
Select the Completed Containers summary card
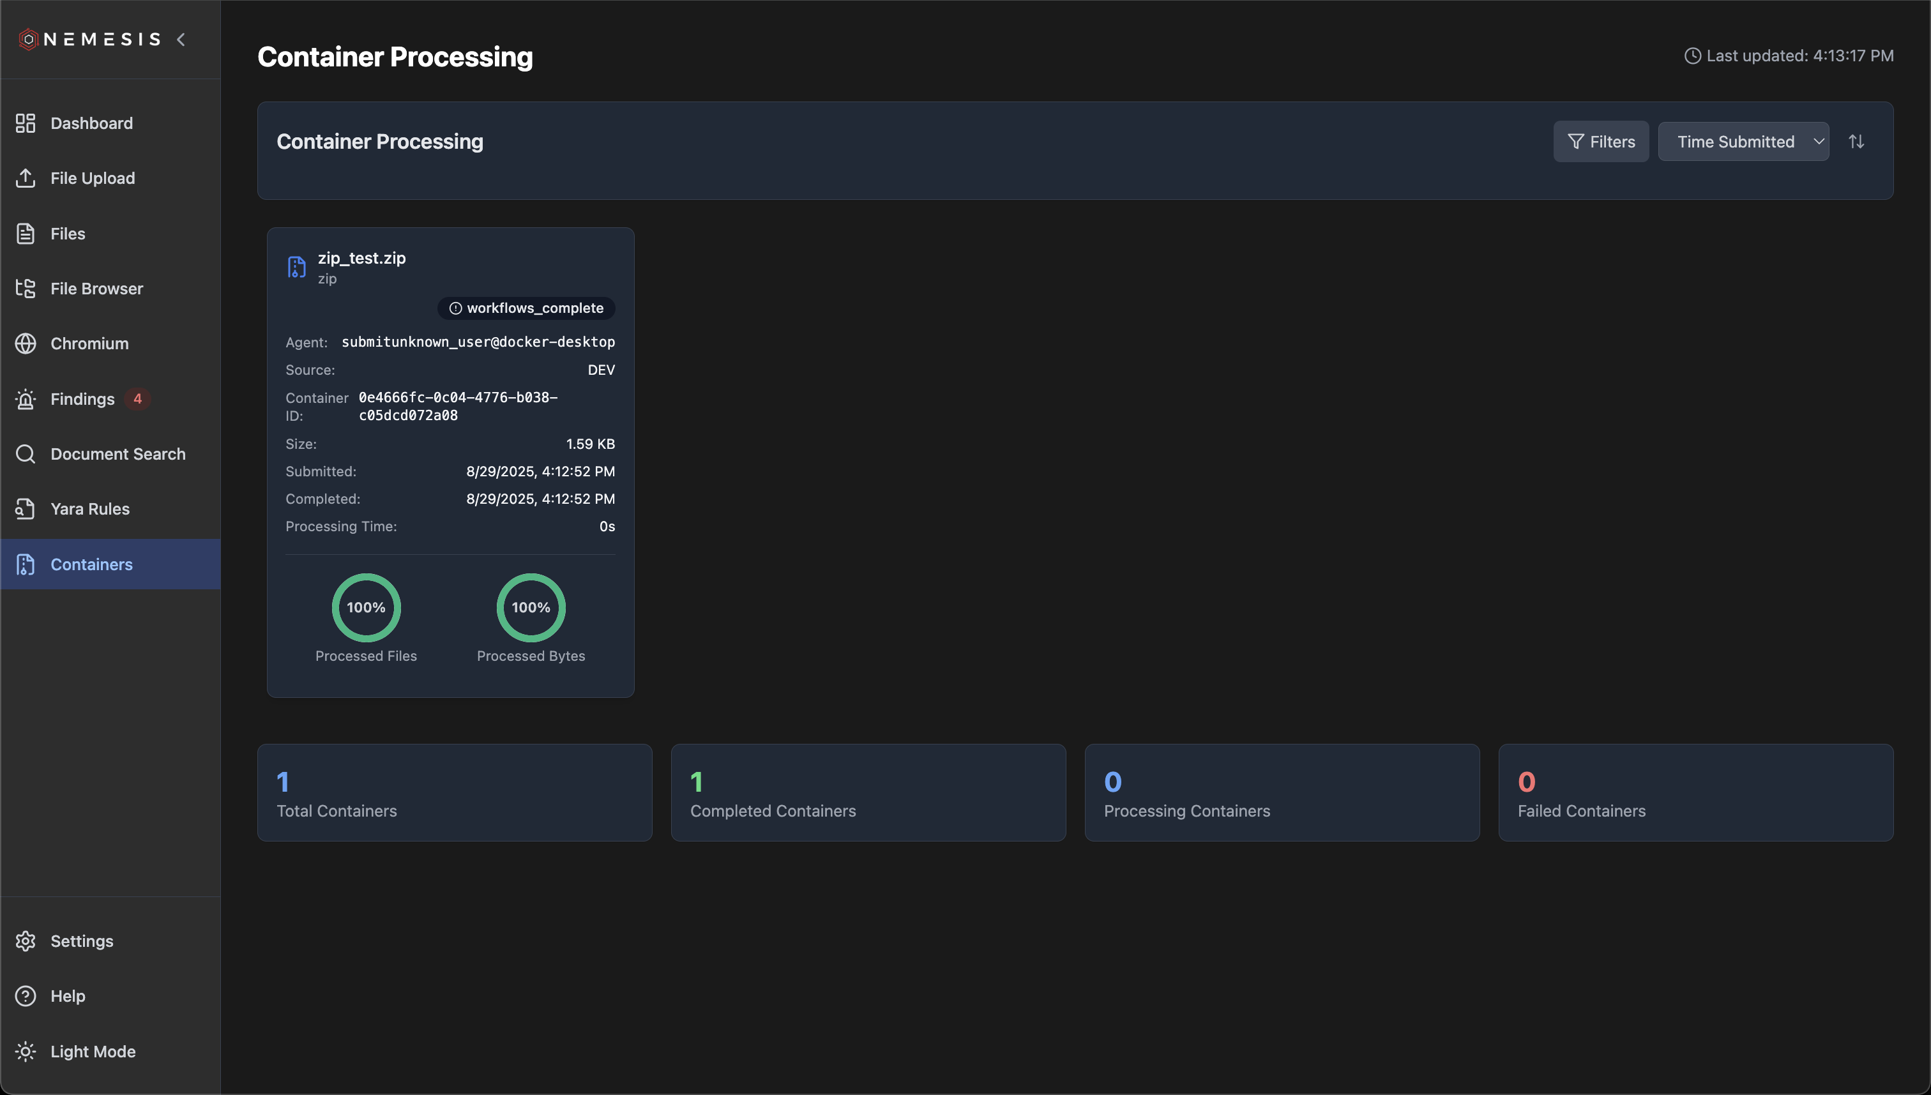pyautogui.click(x=868, y=792)
